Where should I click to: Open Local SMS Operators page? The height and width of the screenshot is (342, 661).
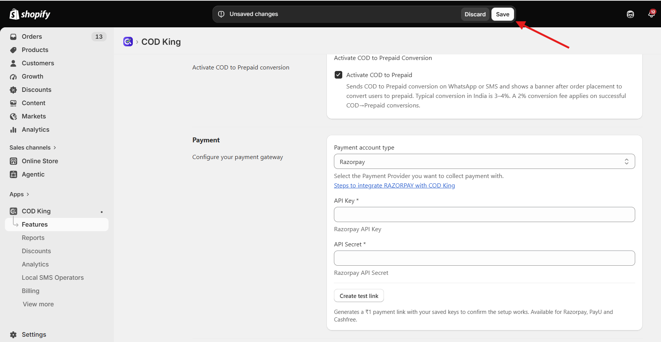coord(53,277)
